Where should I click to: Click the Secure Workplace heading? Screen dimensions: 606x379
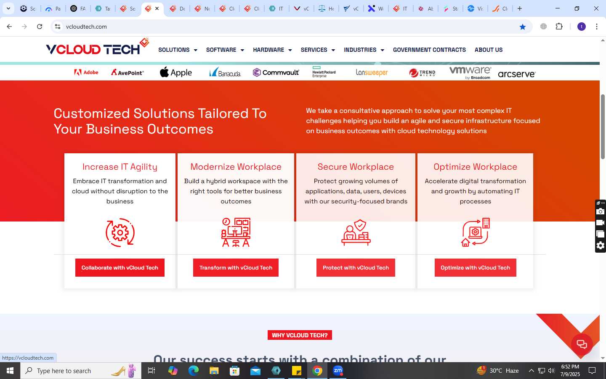(356, 167)
